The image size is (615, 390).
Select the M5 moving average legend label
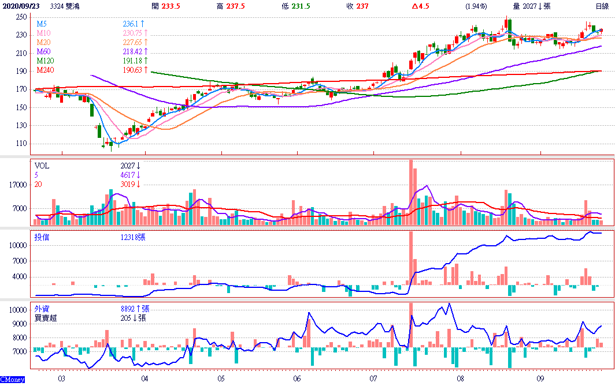pos(42,24)
